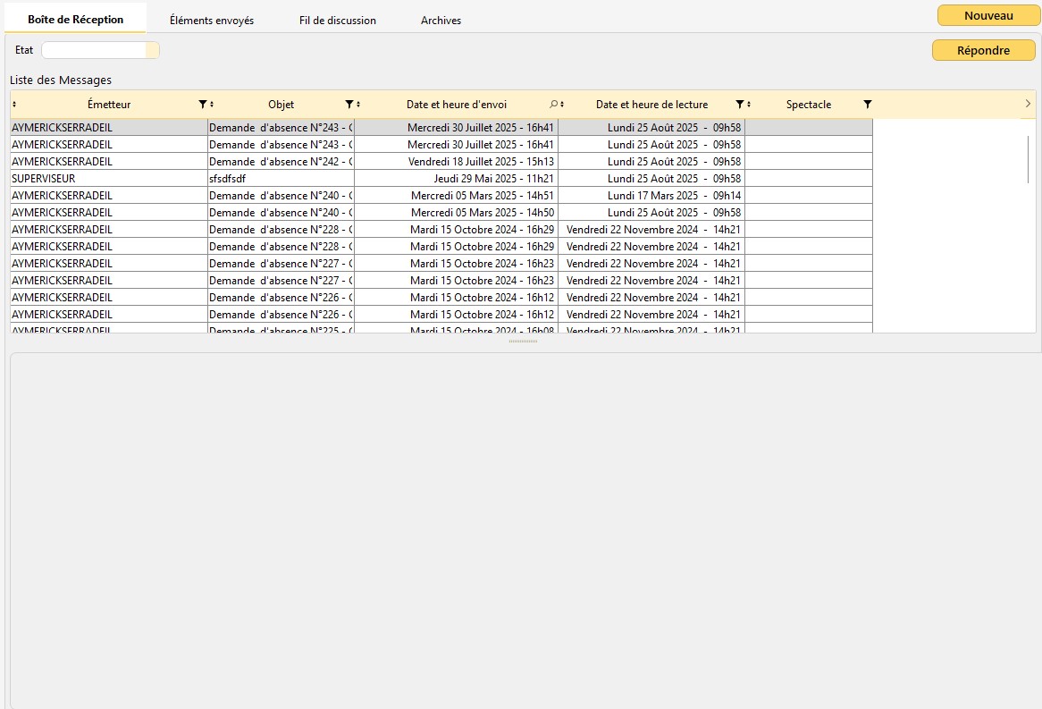The height and width of the screenshot is (709, 1042).
Task: Click the Spectacle column filter icon
Action: click(x=867, y=105)
